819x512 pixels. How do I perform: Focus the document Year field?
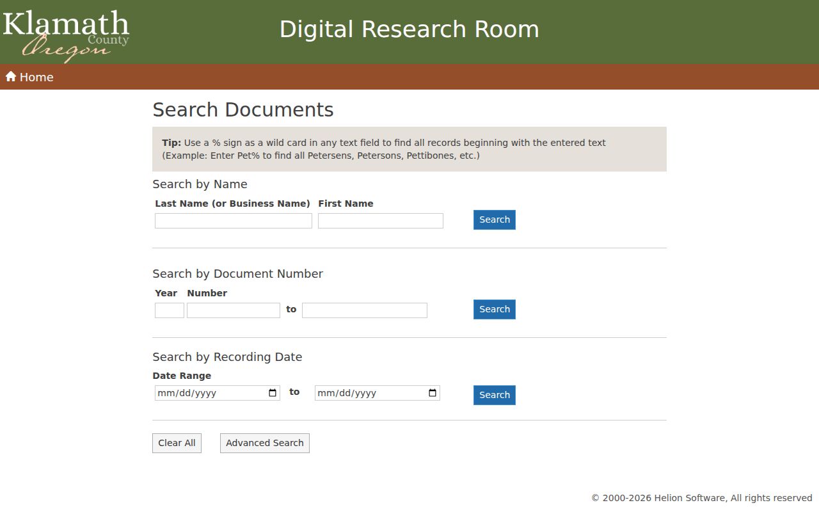[x=170, y=310]
